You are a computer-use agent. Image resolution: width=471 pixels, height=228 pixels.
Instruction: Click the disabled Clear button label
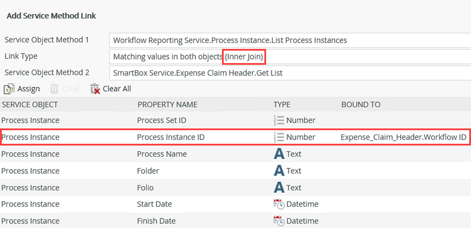pyautogui.click(x=71, y=89)
